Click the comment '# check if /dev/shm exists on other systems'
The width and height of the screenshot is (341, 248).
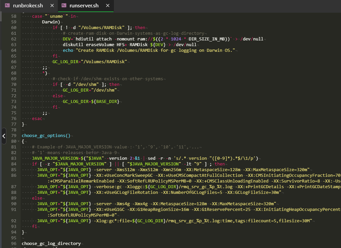click(x=108, y=79)
